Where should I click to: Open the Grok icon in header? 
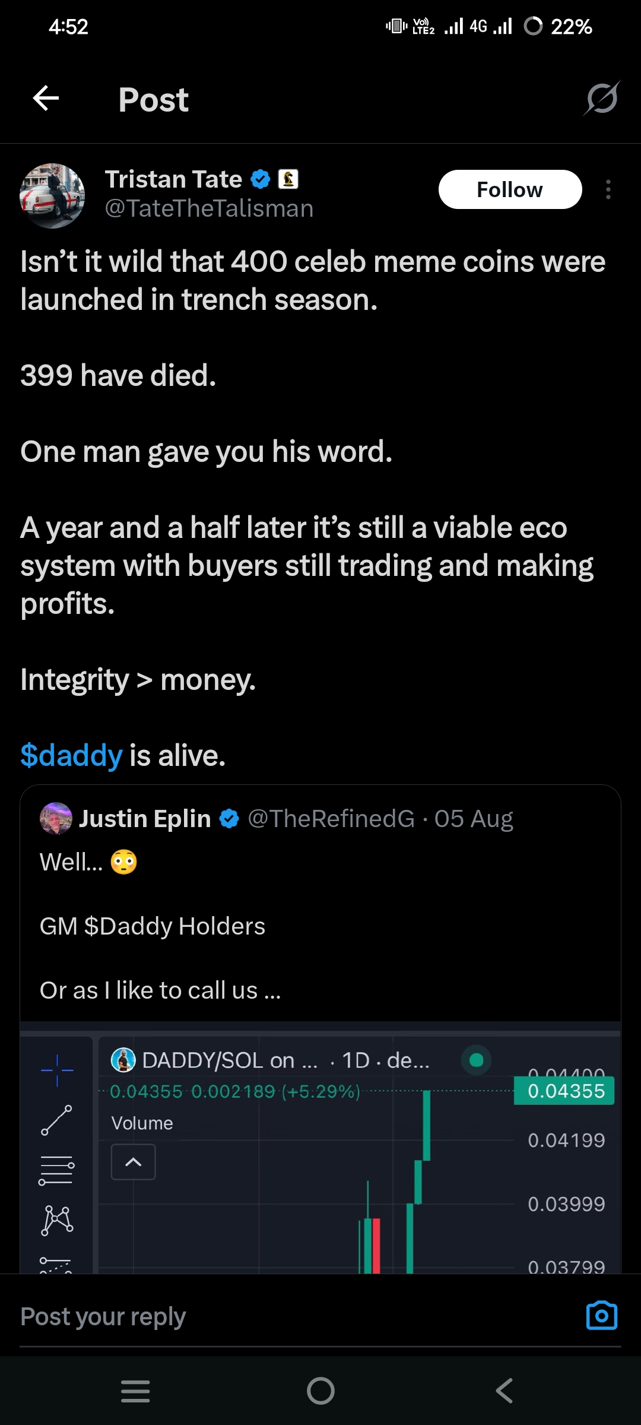602,99
